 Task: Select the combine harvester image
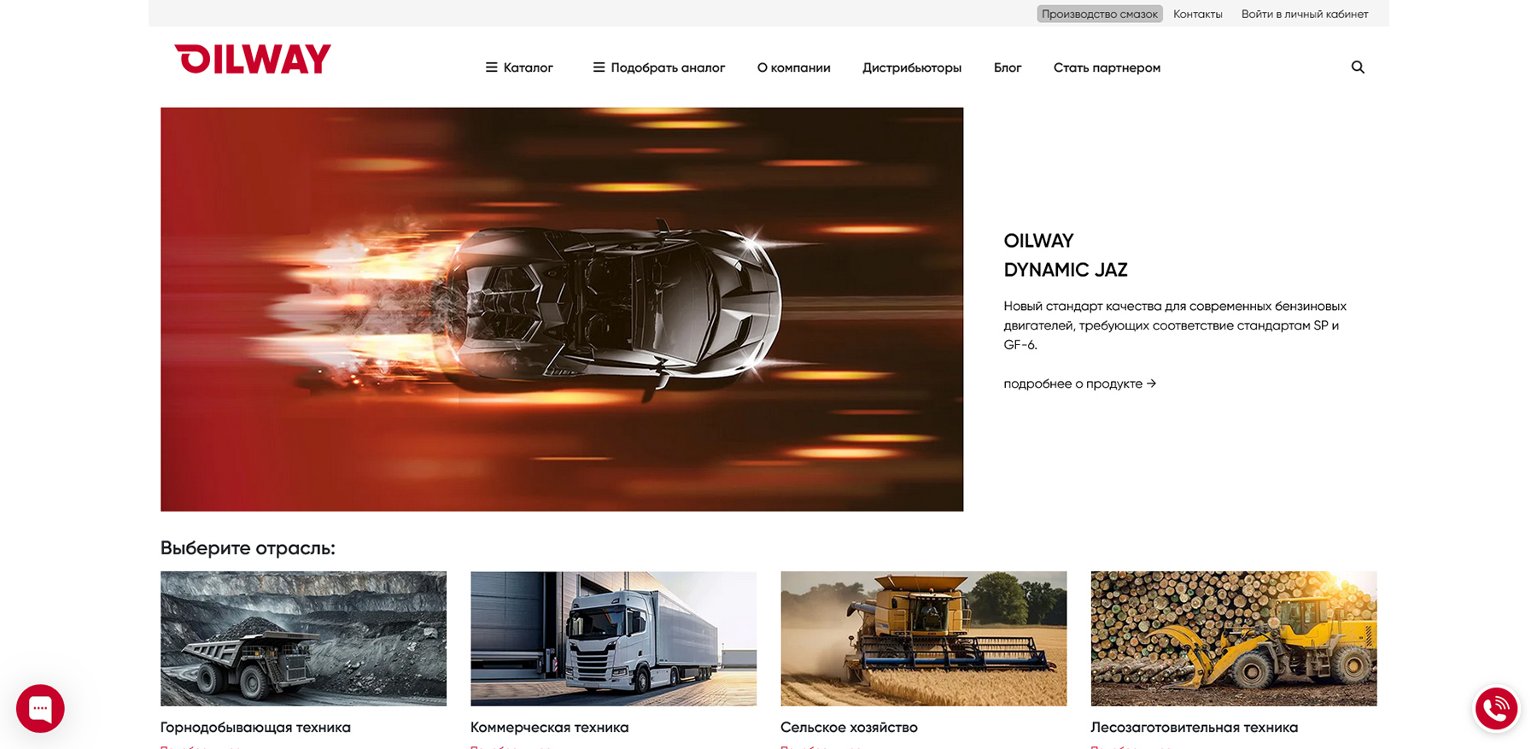coord(923,639)
